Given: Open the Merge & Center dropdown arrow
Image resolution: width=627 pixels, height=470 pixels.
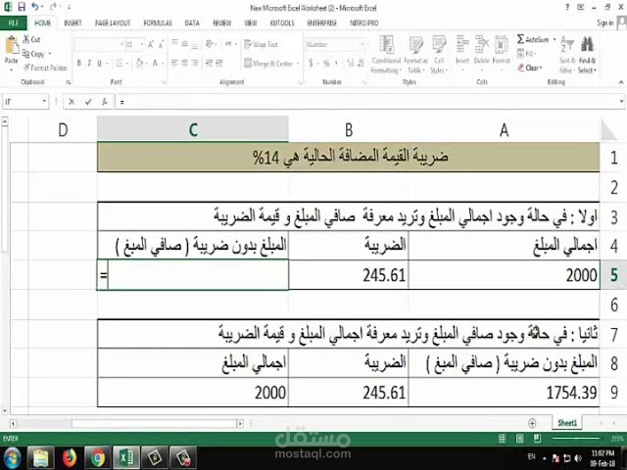Looking at the screenshot, I should [298, 63].
